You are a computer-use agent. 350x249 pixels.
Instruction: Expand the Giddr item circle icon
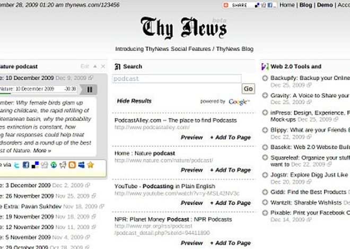[x=265, y=192]
